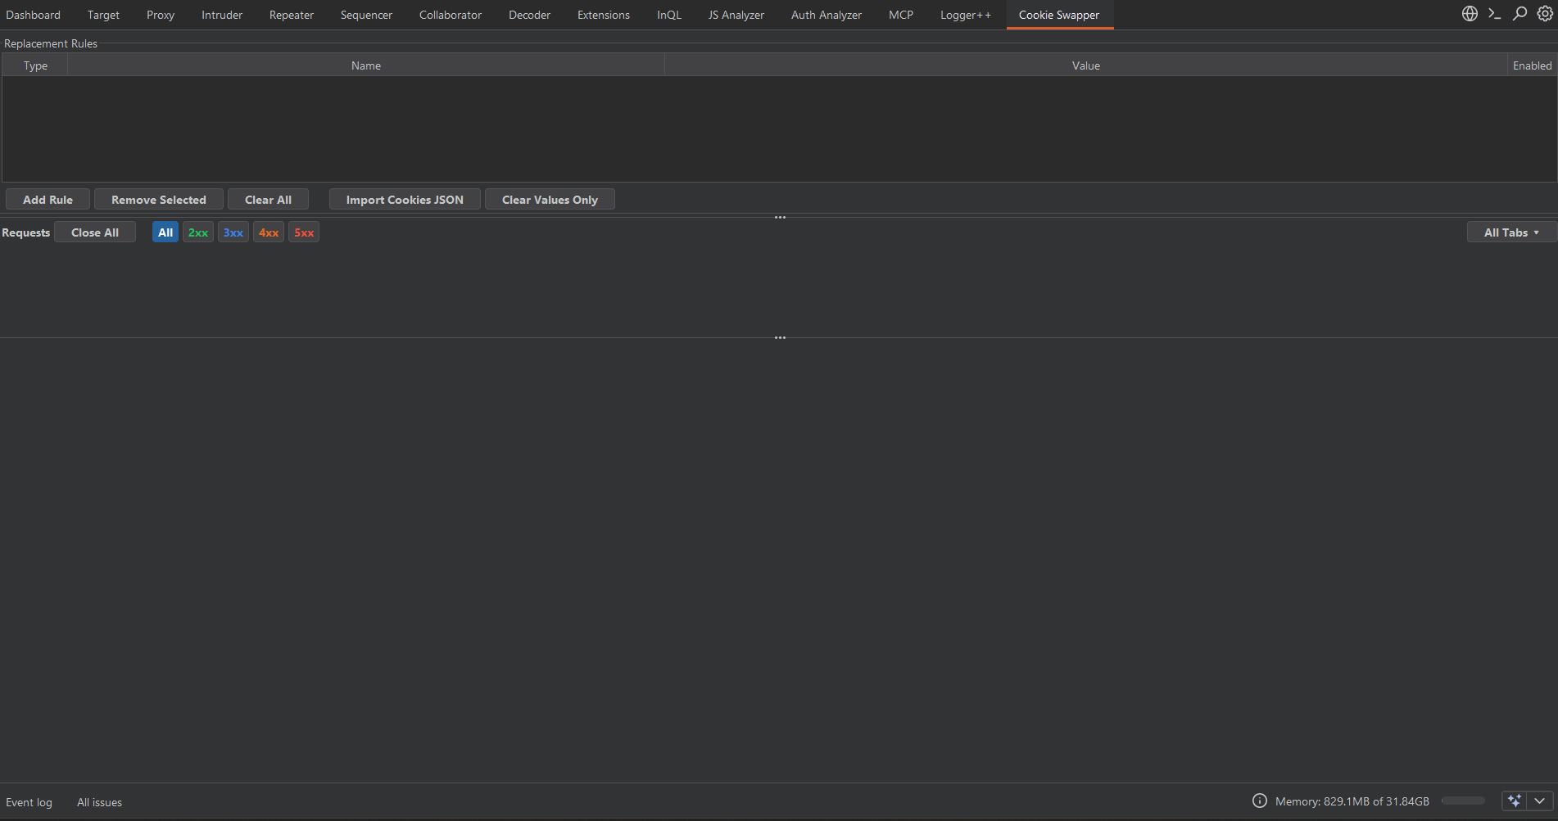Expand the chevron beside the sparkle icon
This screenshot has height=821, width=1558.
point(1540,801)
